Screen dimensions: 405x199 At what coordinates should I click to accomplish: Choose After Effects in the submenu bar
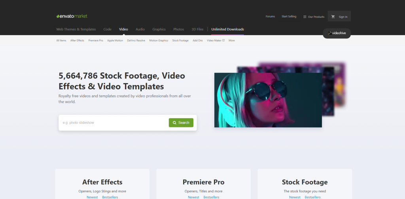point(77,41)
